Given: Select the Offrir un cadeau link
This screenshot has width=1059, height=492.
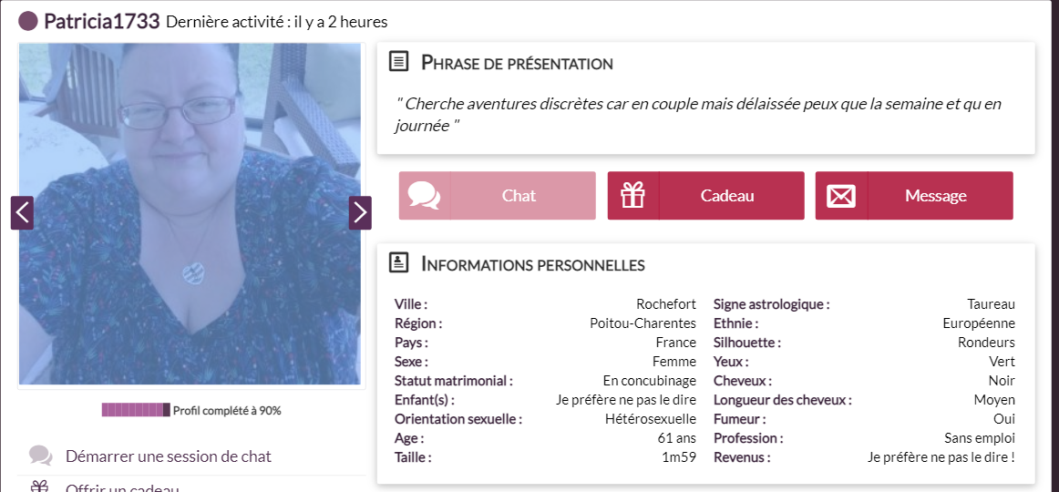Looking at the screenshot, I should 122,487.
